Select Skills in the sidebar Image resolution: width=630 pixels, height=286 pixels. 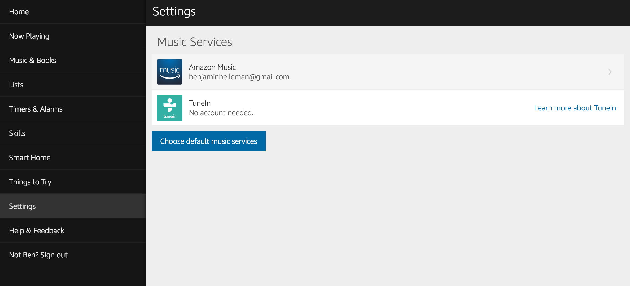click(73, 133)
